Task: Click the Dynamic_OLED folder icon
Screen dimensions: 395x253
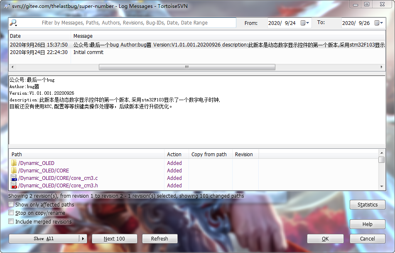Action: point(14,163)
